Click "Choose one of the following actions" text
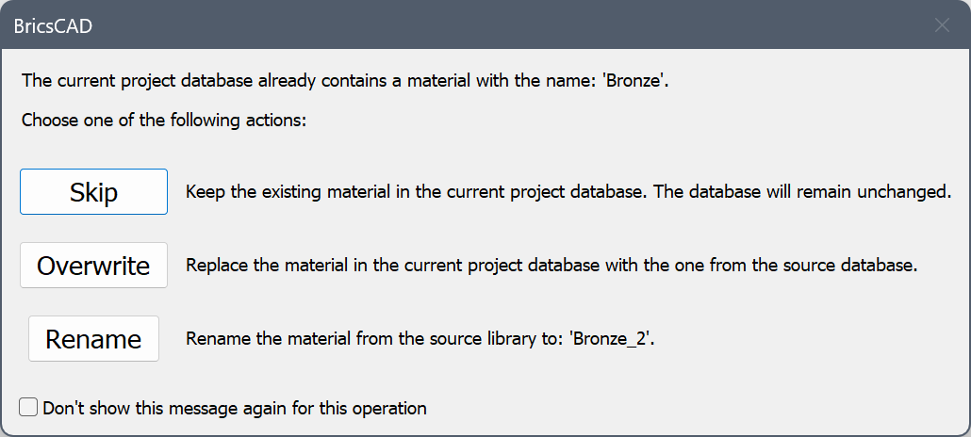The image size is (971, 437). click(164, 121)
